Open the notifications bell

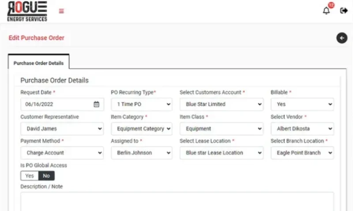tap(326, 11)
